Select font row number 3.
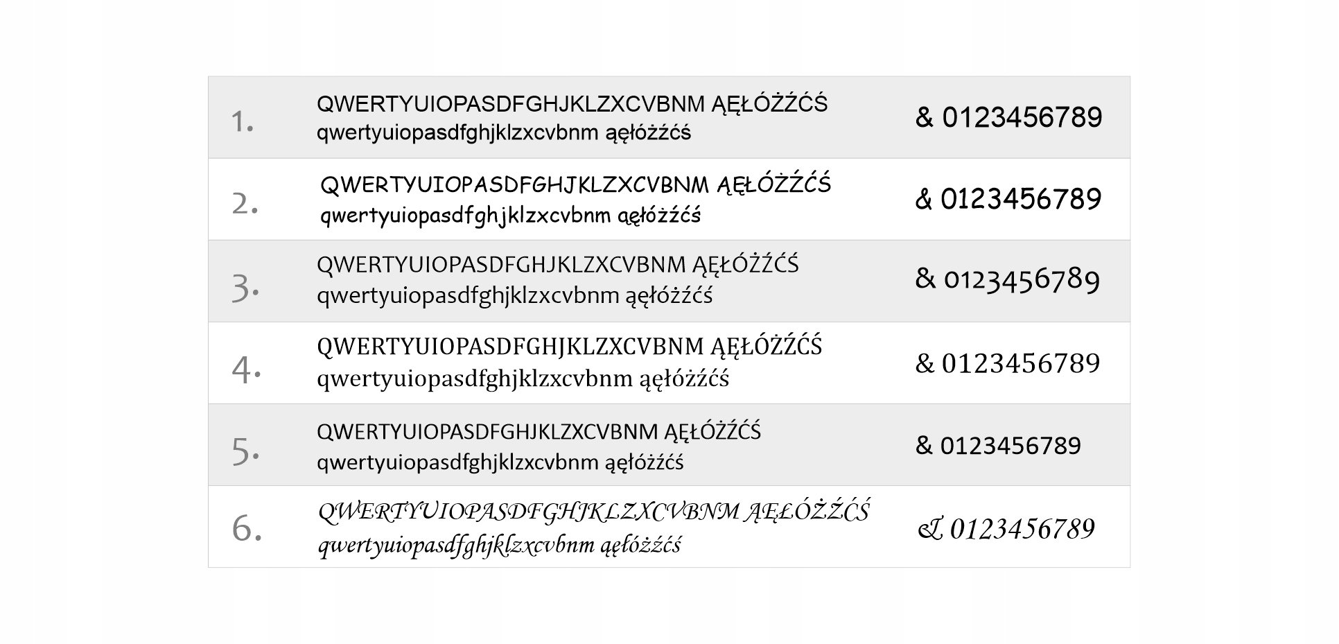 tap(669, 281)
